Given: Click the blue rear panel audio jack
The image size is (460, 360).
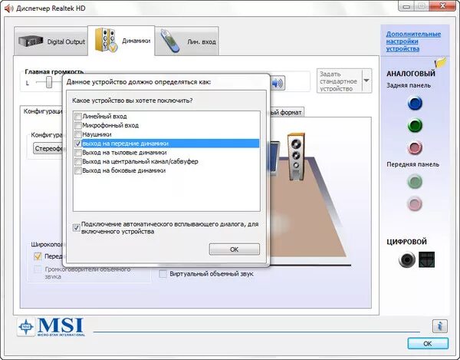Looking at the screenshot, I should tap(415, 103).
